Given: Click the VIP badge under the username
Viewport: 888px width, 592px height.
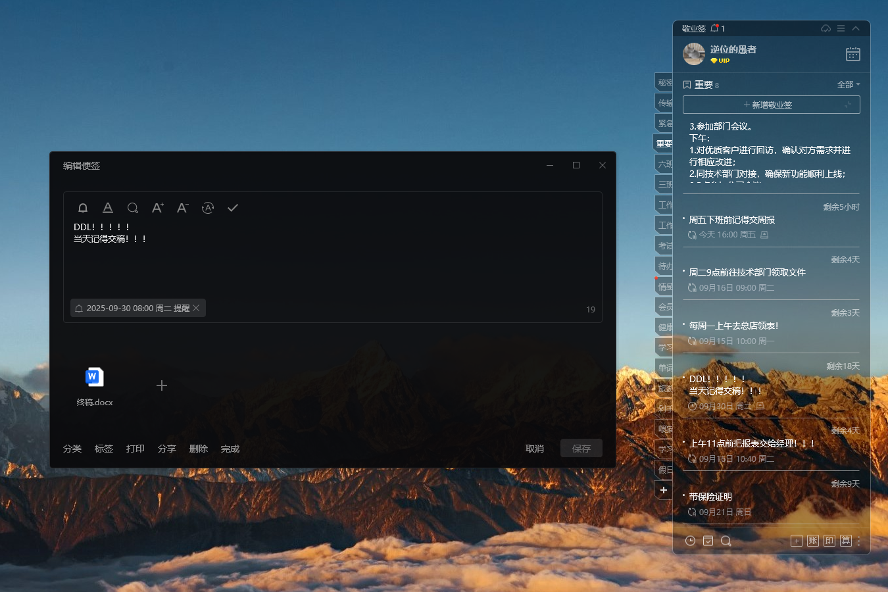Looking at the screenshot, I should (720, 61).
